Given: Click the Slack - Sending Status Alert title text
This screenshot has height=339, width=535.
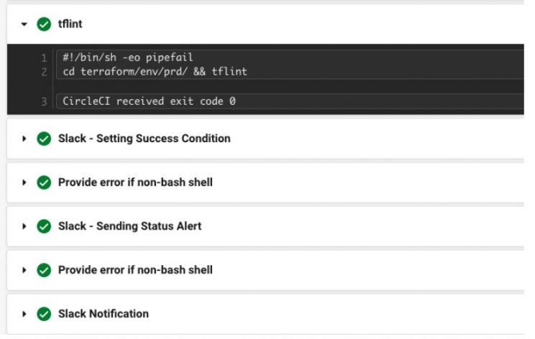Looking at the screenshot, I should point(129,226).
